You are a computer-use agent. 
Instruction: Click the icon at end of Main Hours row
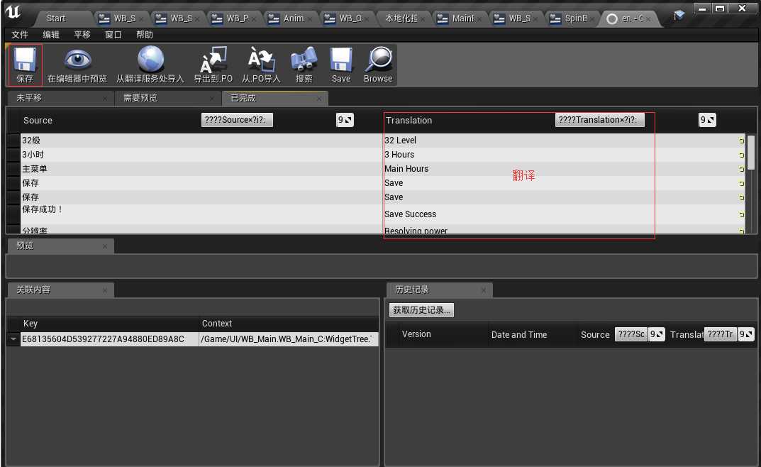[741, 169]
